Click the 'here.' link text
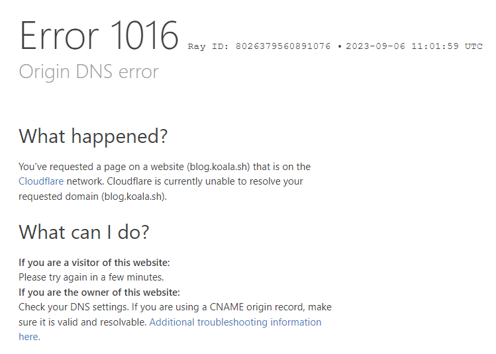The height and width of the screenshot is (354, 496). click(x=29, y=337)
